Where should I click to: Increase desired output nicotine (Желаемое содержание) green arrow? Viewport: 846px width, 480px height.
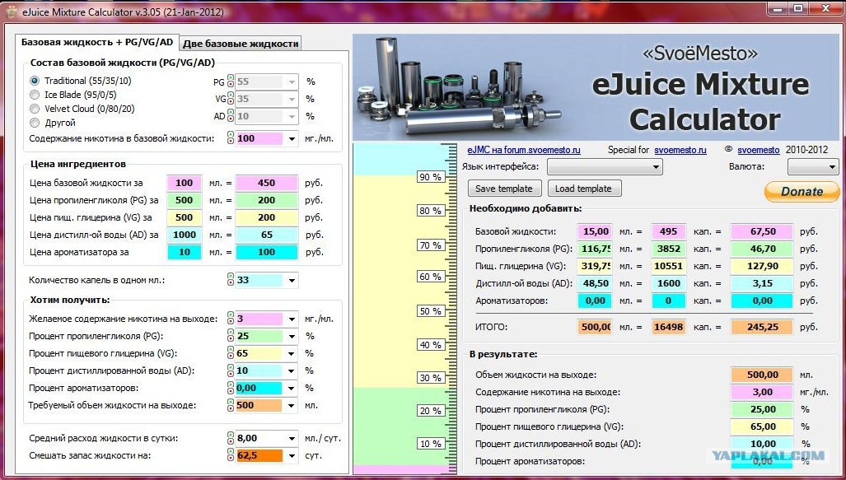231,315
